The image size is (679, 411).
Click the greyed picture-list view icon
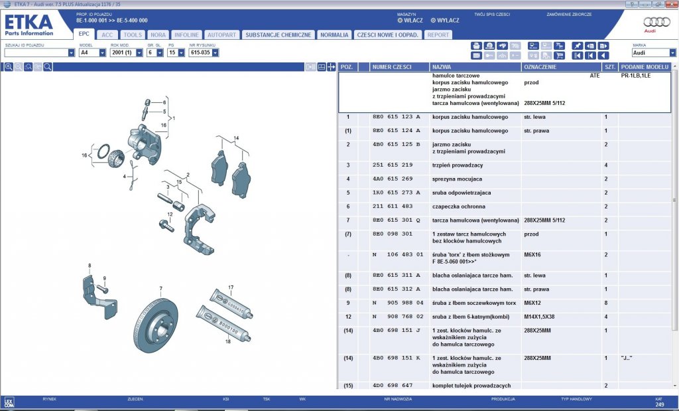(x=310, y=67)
